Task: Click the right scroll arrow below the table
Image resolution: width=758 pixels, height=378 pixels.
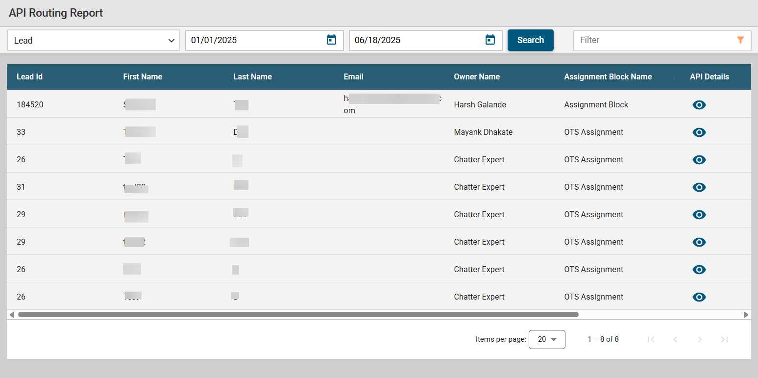Action: tap(746, 314)
